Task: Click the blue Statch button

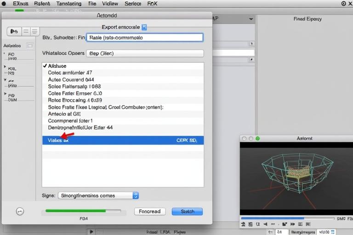Action: [x=188, y=212]
